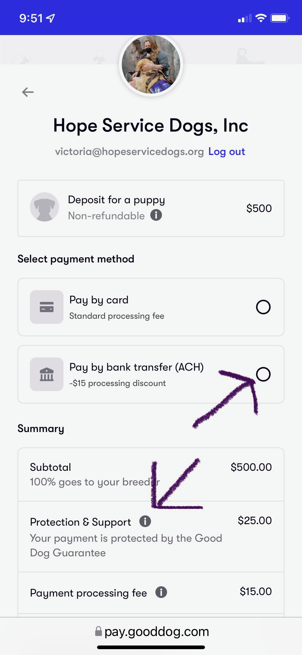
Task: Open the breeder profile photo
Action: (151, 65)
